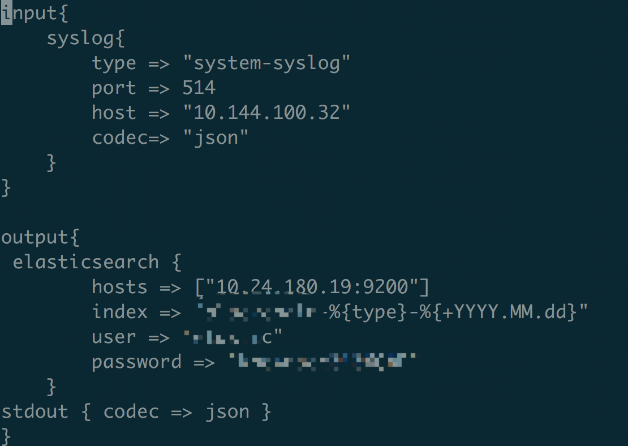The height and width of the screenshot is (446, 628).
Task: Place cursor on the "elasticsearch" keyword
Action: 86,262
